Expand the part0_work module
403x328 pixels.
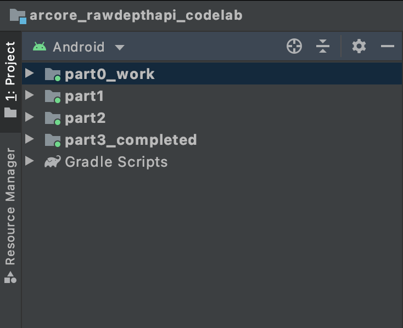pyautogui.click(x=30, y=73)
